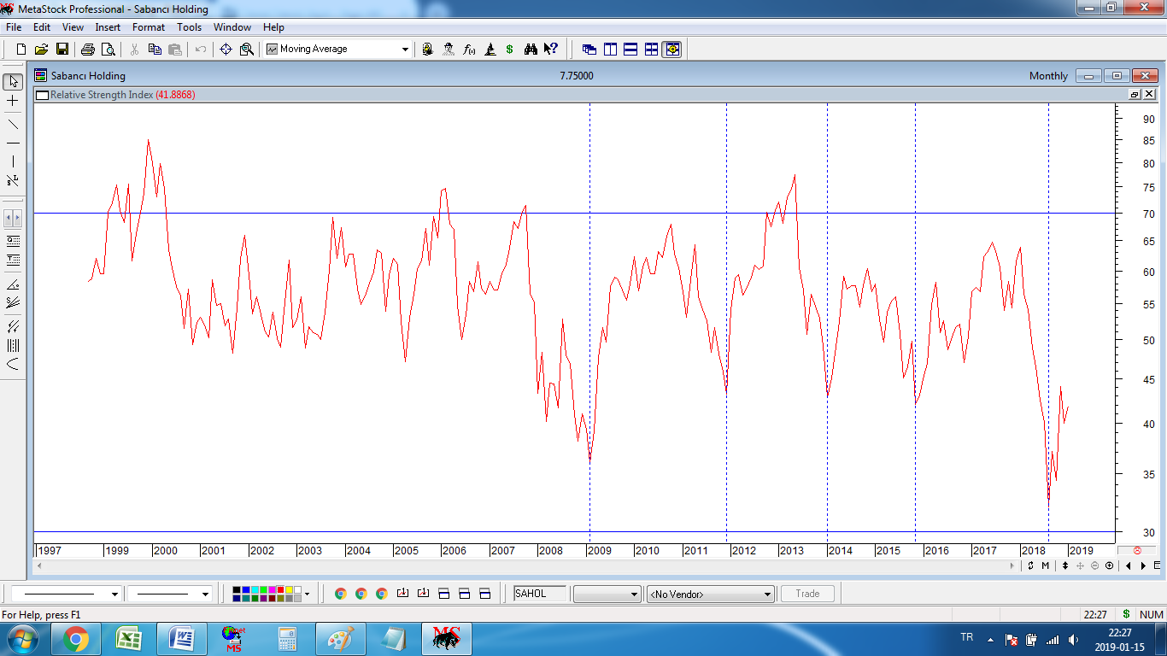The width and height of the screenshot is (1167, 656).
Task: Toggle the highlighted chart layout toolbar button
Action: [671, 50]
